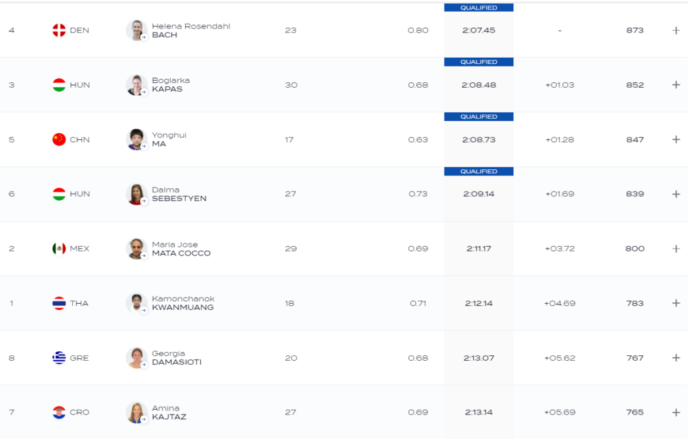697x439 pixels.
Task: Expand Yonghui Ma's row with plus
Action: [675, 139]
